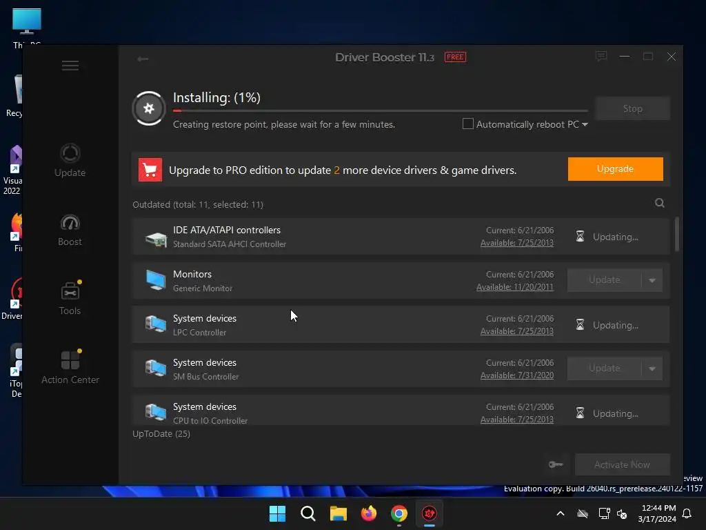
Task: Open Available: 7/25/2013 link for SATA AHCI Controller
Action: coord(517,243)
